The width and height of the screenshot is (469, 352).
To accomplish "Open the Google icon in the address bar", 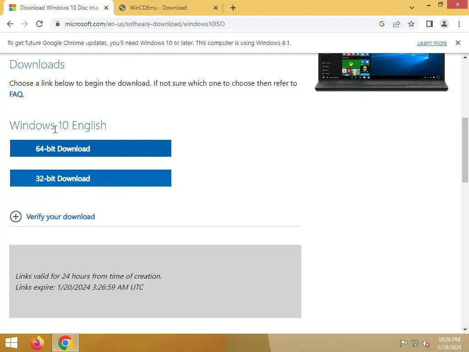I will pos(382,24).
